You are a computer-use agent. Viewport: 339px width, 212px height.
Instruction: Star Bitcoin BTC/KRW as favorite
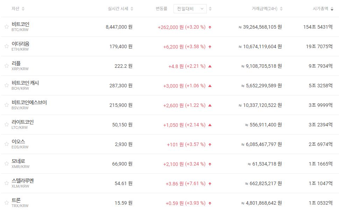6,27
